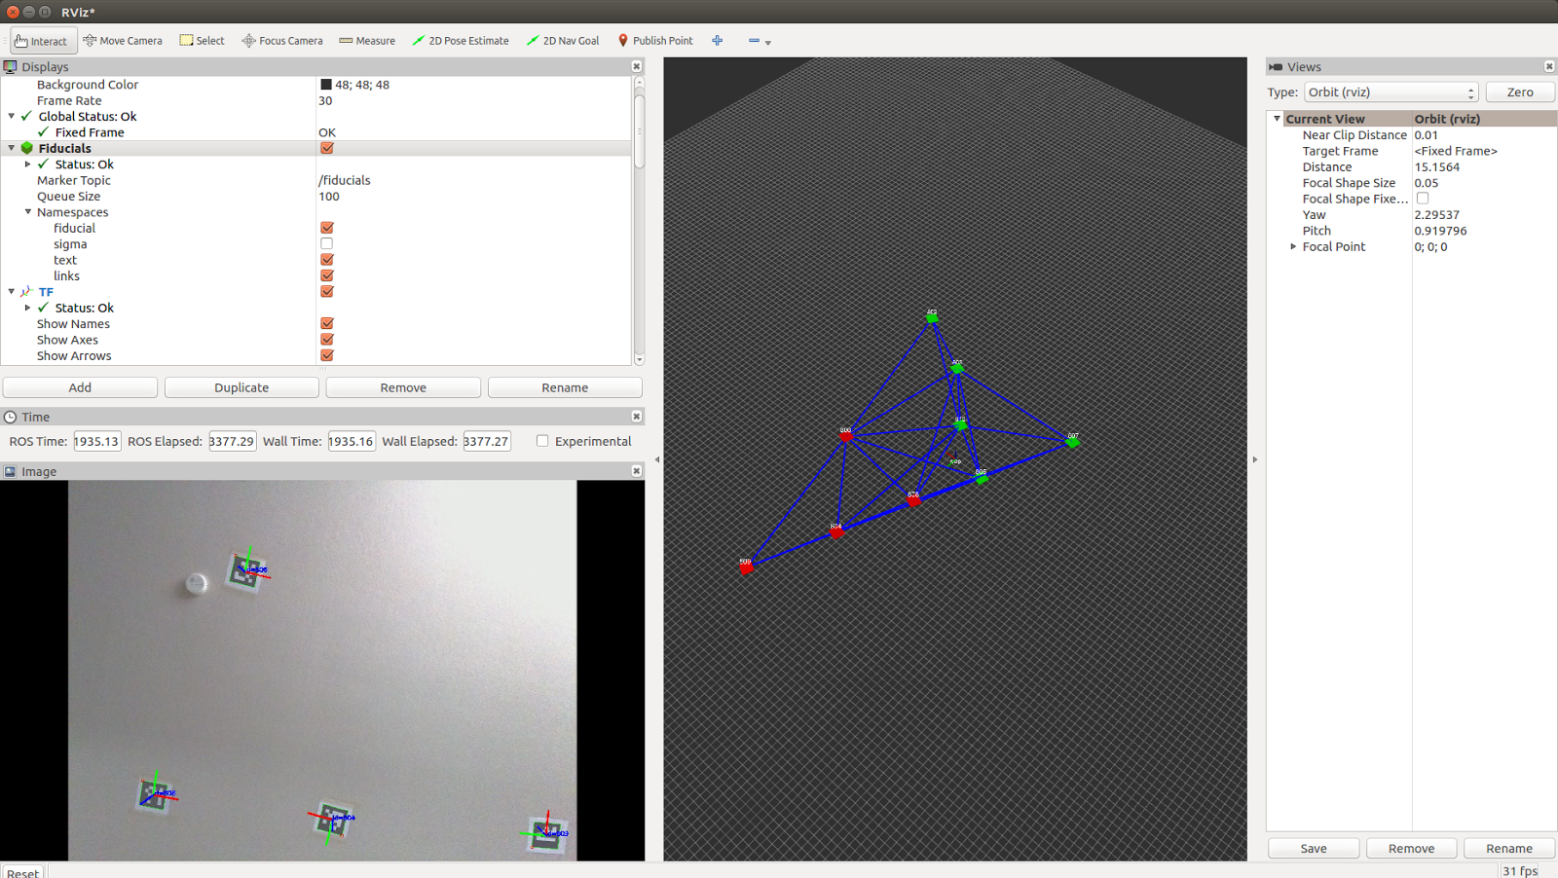The image size is (1558, 878).
Task: Click the Add display button
Action: pyautogui.click(x=80, y=387)
